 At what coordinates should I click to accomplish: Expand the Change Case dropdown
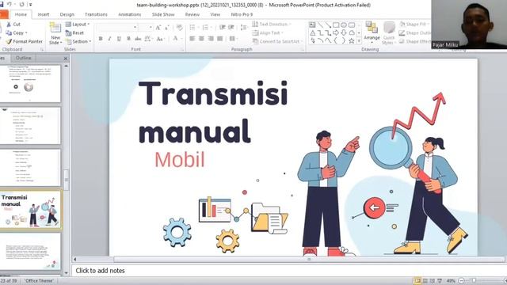(160, 39)
